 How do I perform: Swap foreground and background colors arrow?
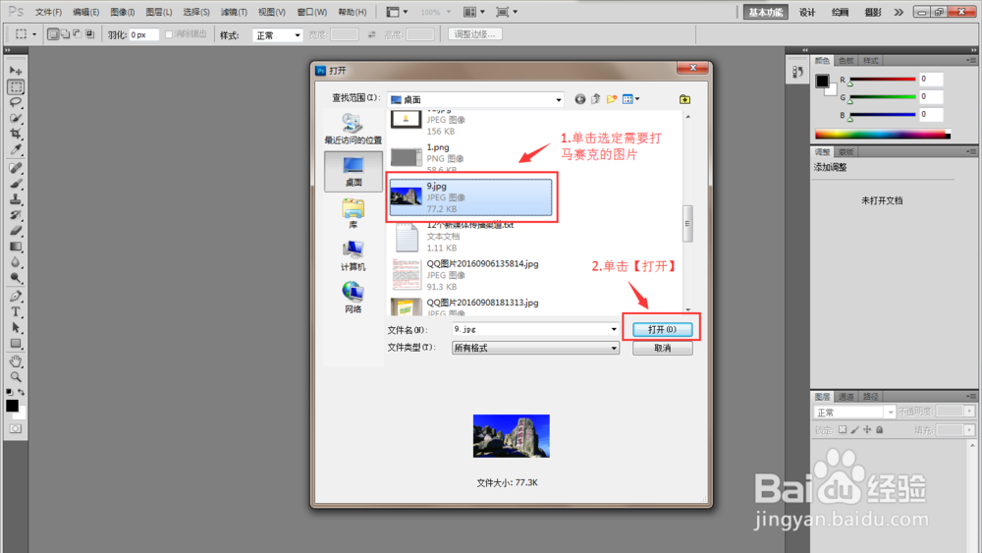pyautogui.click(x=22, y=392)
